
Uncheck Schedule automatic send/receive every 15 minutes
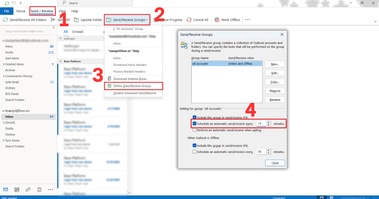click(195, 124)
